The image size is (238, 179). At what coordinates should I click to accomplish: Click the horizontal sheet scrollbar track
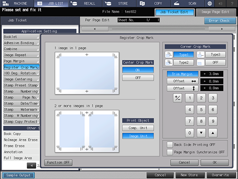point(158,29)
